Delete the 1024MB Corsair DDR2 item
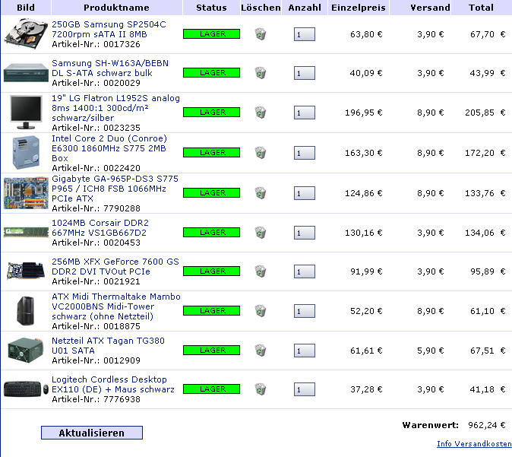512x457 pixels. click(261, 233)
